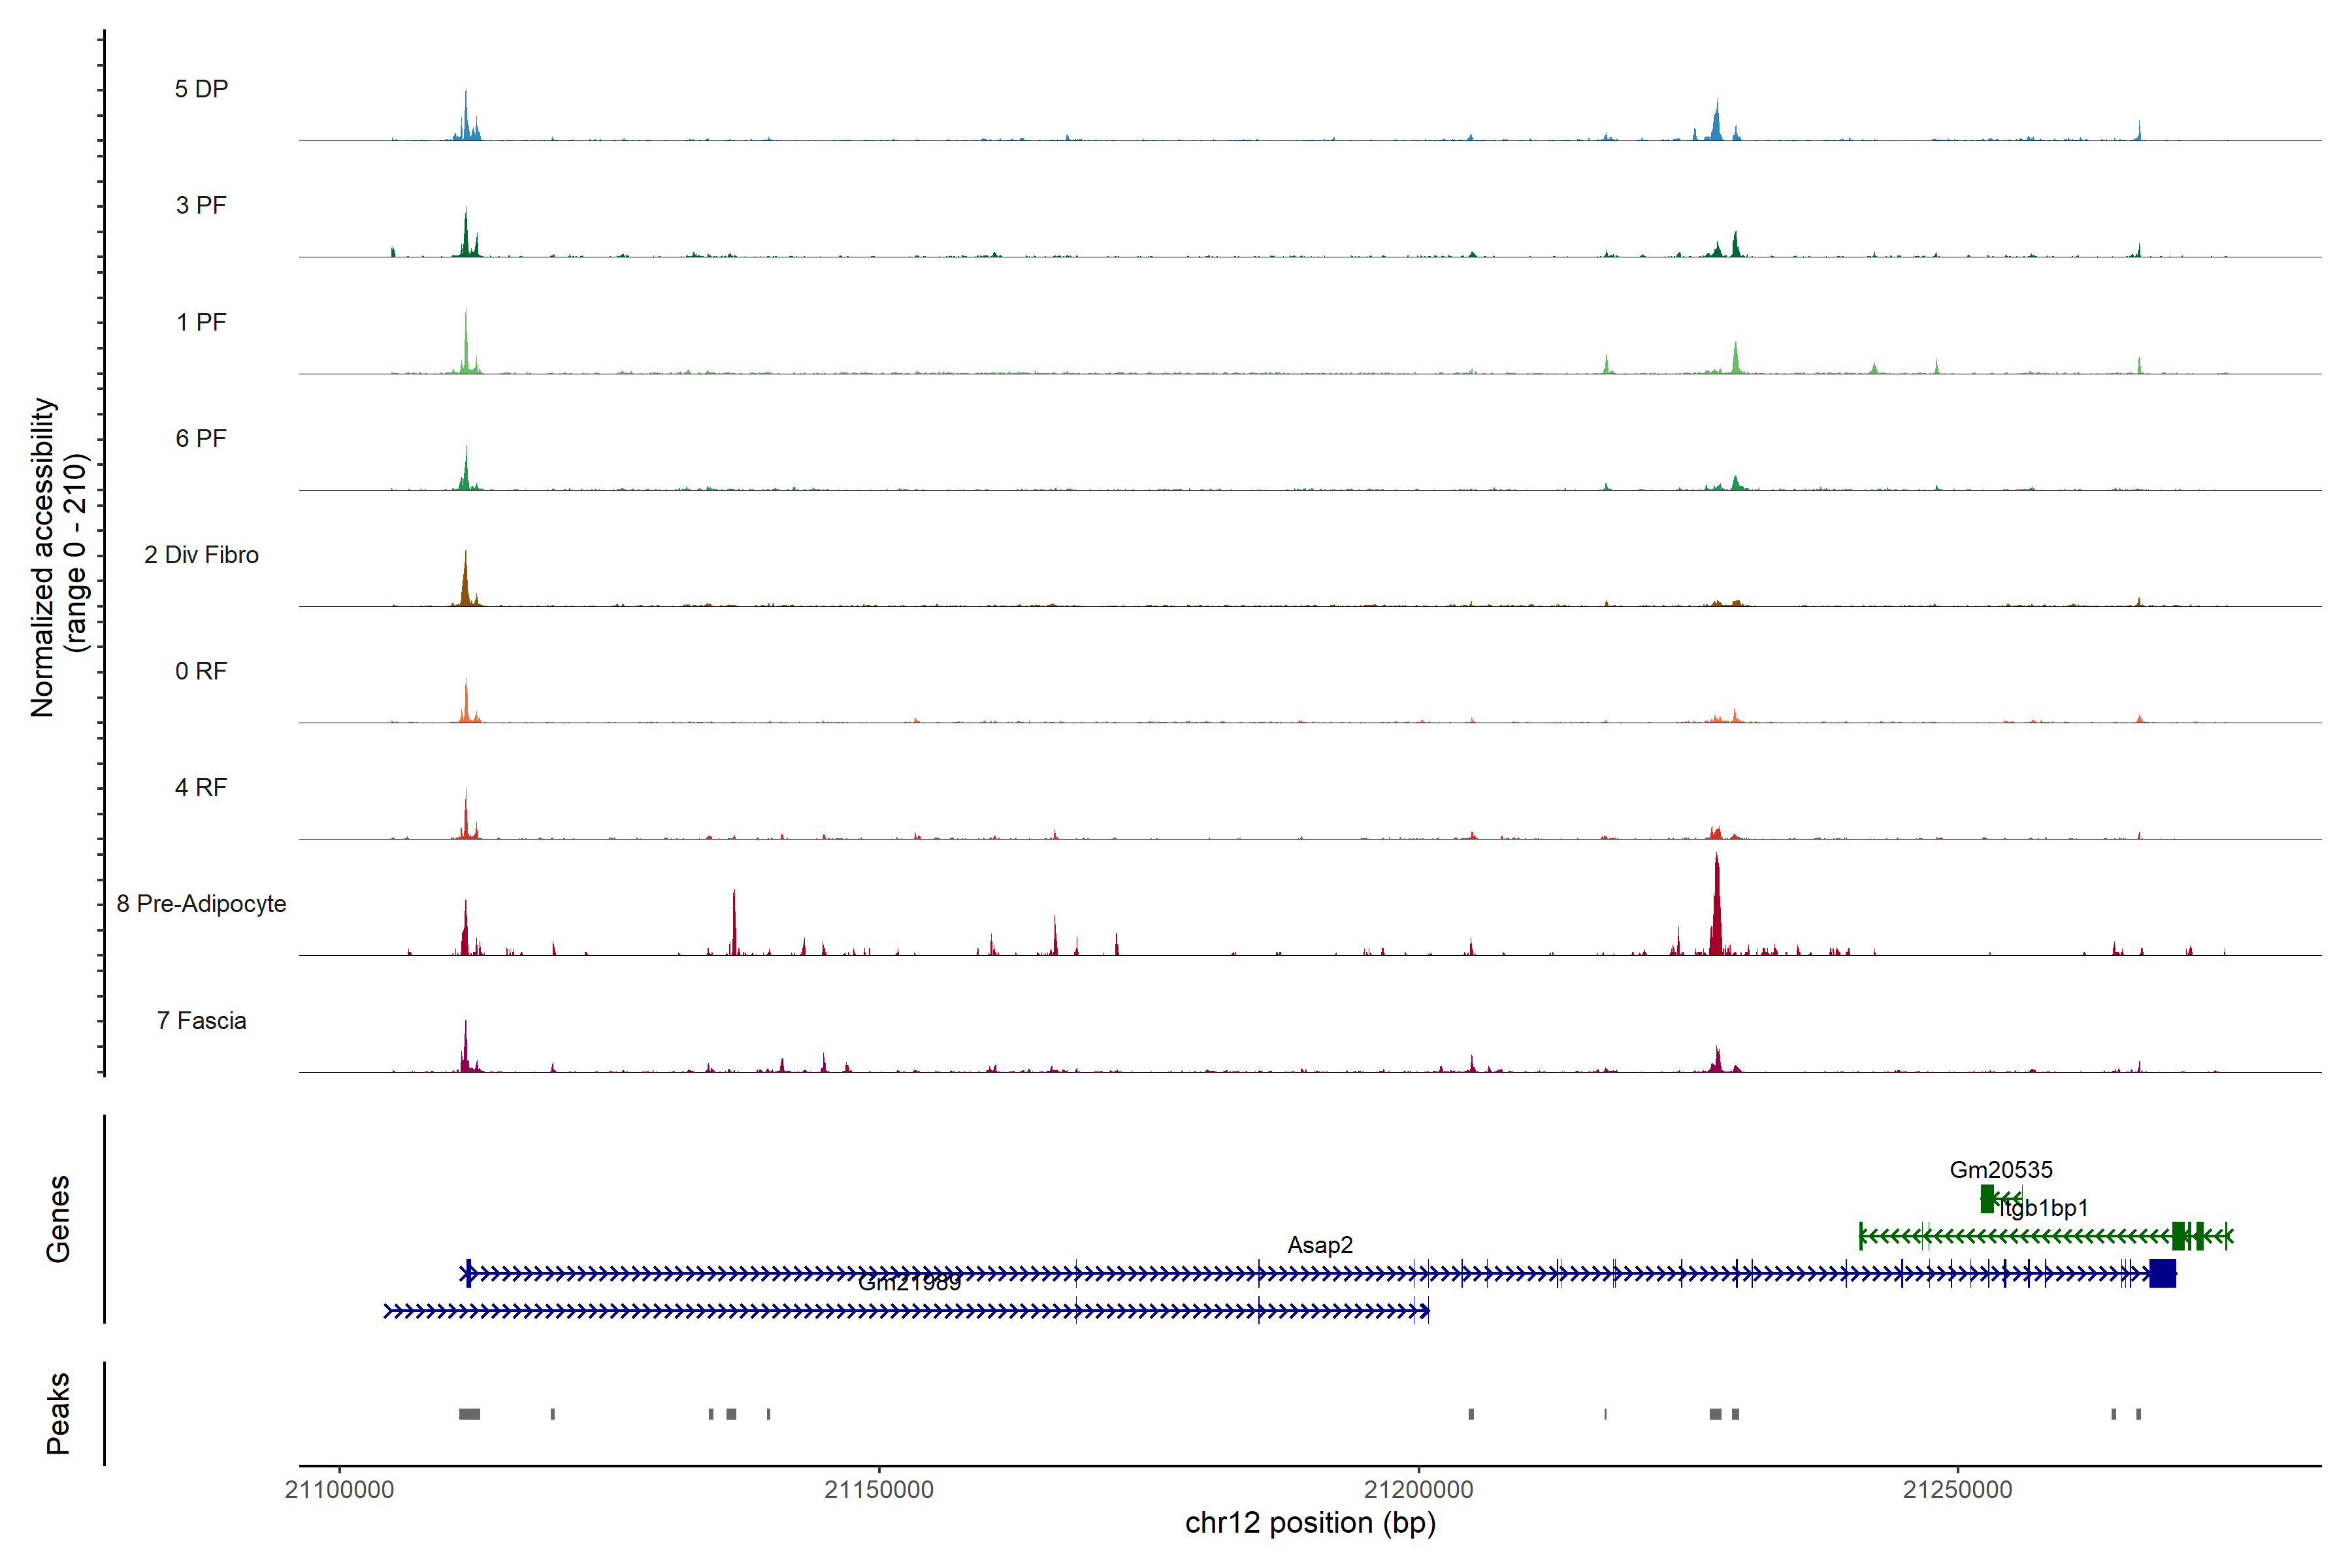Click the 7 Fascia track label
The width and height of the screenshot is (2352, 1568).
click(201, 1021)
